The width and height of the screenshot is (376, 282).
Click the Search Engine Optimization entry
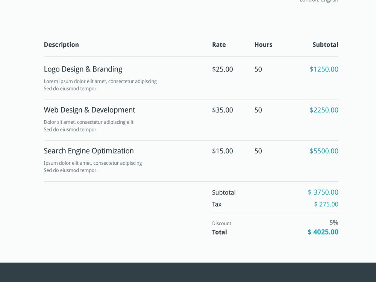tap(89, 151)
